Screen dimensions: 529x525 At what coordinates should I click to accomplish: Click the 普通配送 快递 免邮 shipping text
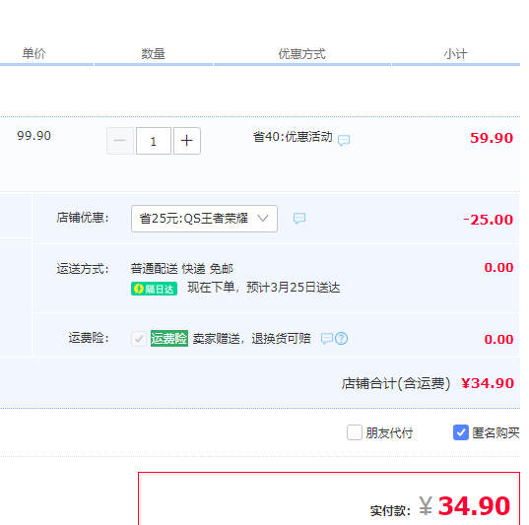pyautogui.click(x=182, y=269)
